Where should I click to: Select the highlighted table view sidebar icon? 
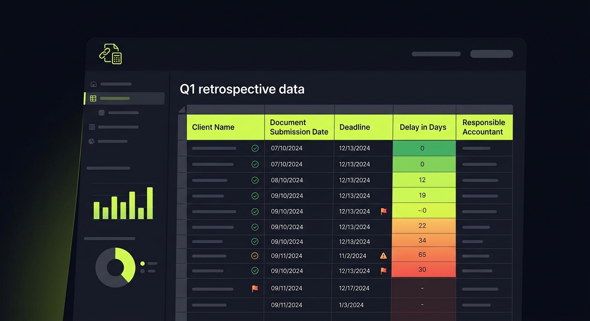(x=93, y=99)
